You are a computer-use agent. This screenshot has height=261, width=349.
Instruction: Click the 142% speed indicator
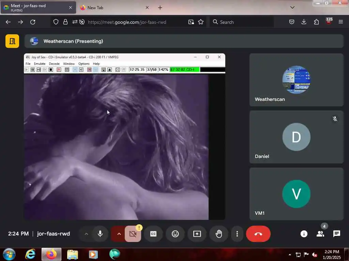point(163,69)
